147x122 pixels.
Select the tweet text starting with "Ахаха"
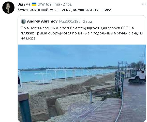point(65,10)
